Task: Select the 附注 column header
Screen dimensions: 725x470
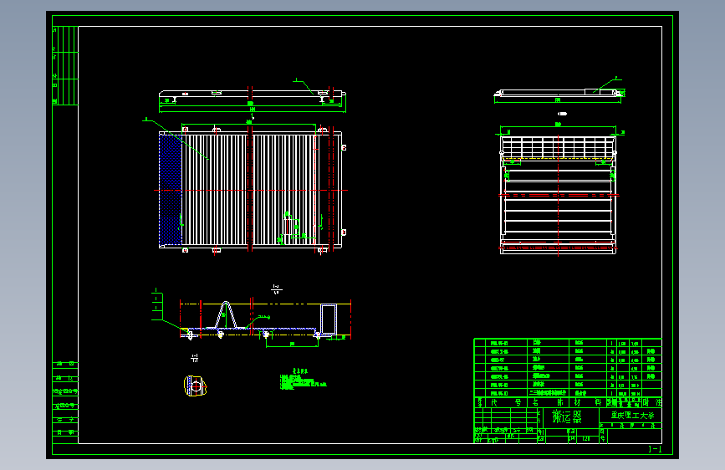Action: tap(651, 402)
